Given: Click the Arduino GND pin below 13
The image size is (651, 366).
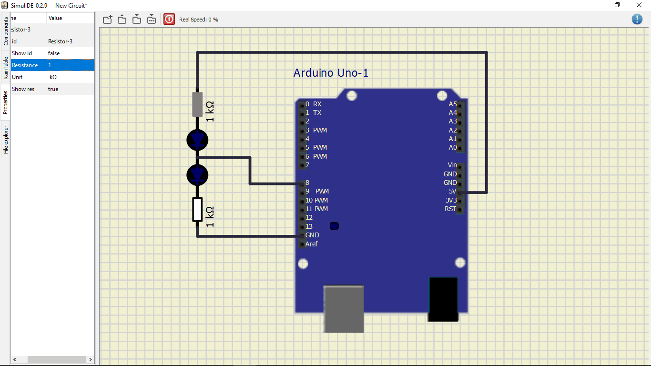Looking at the screenshot, I should tap(302, 235).
